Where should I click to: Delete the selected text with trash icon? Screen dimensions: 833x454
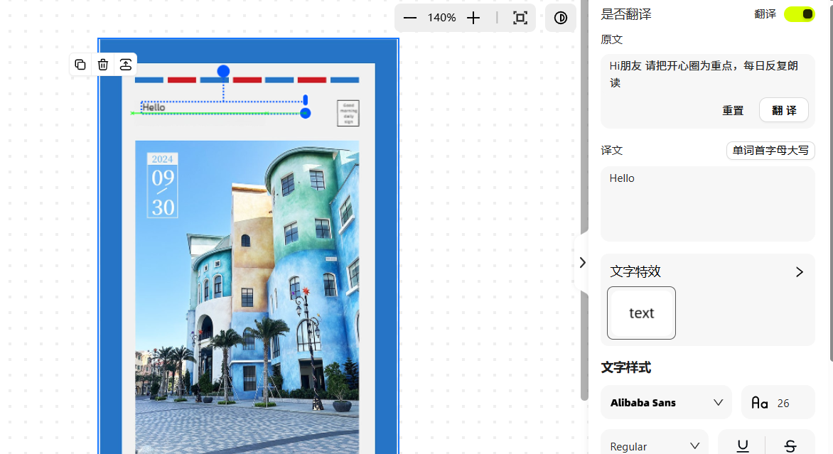pyautogui.click(x=103, y=65)
